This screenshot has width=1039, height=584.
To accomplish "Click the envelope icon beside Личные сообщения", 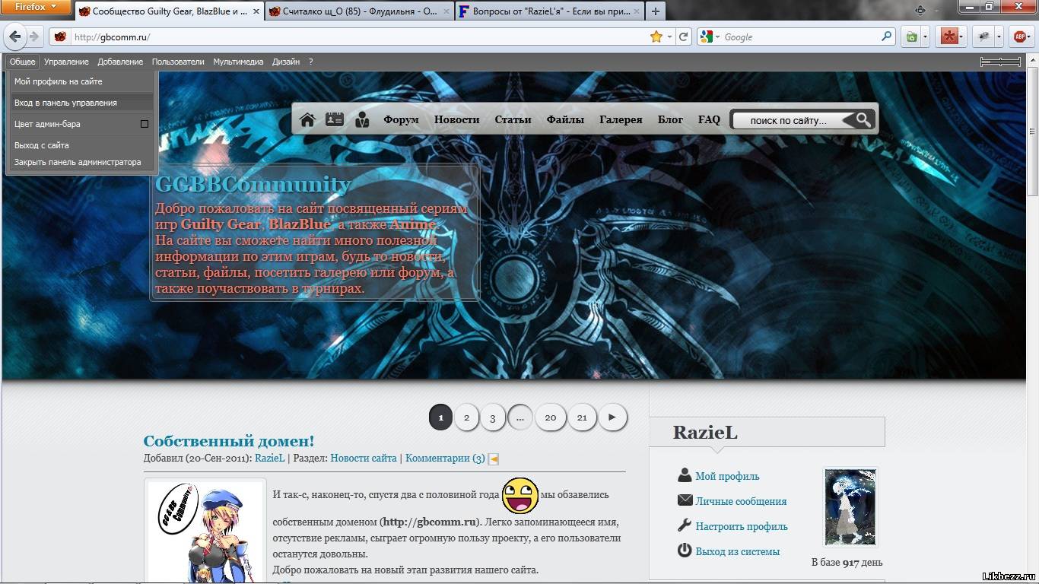I will [x=685, y=500].
